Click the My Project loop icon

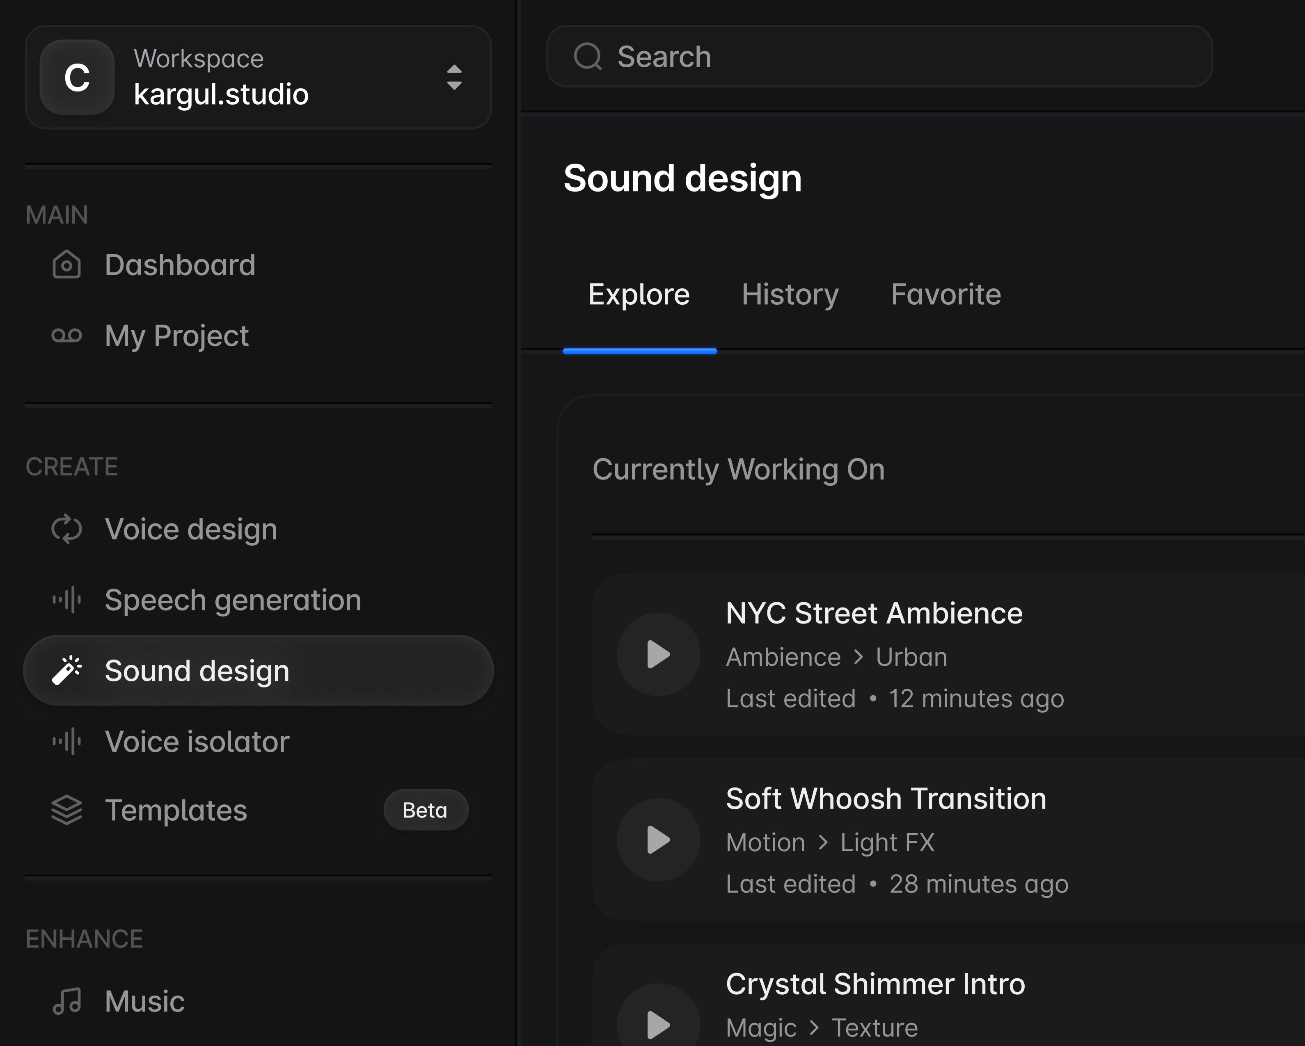click(66, 335)
